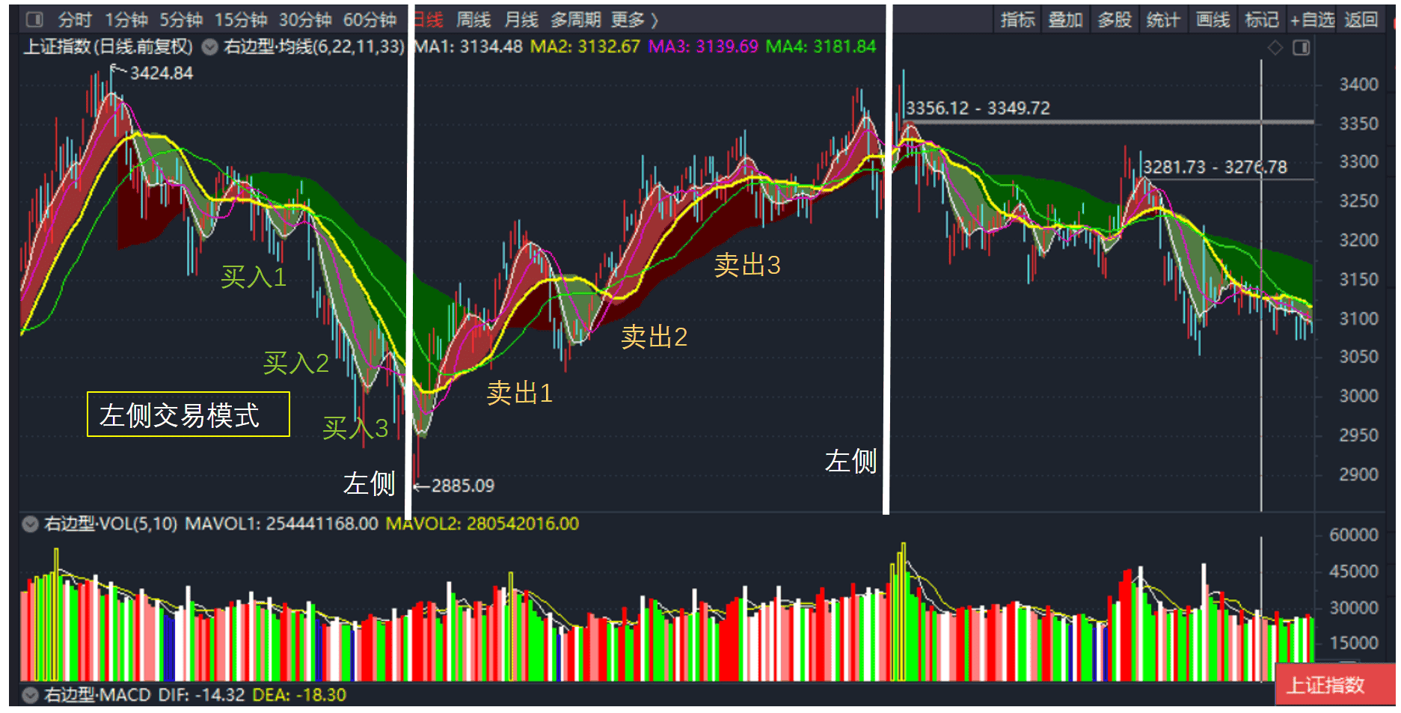Click the green MA4: 3181.84 value
Viewport: 1401px width, 713px height.
(821, 47)
